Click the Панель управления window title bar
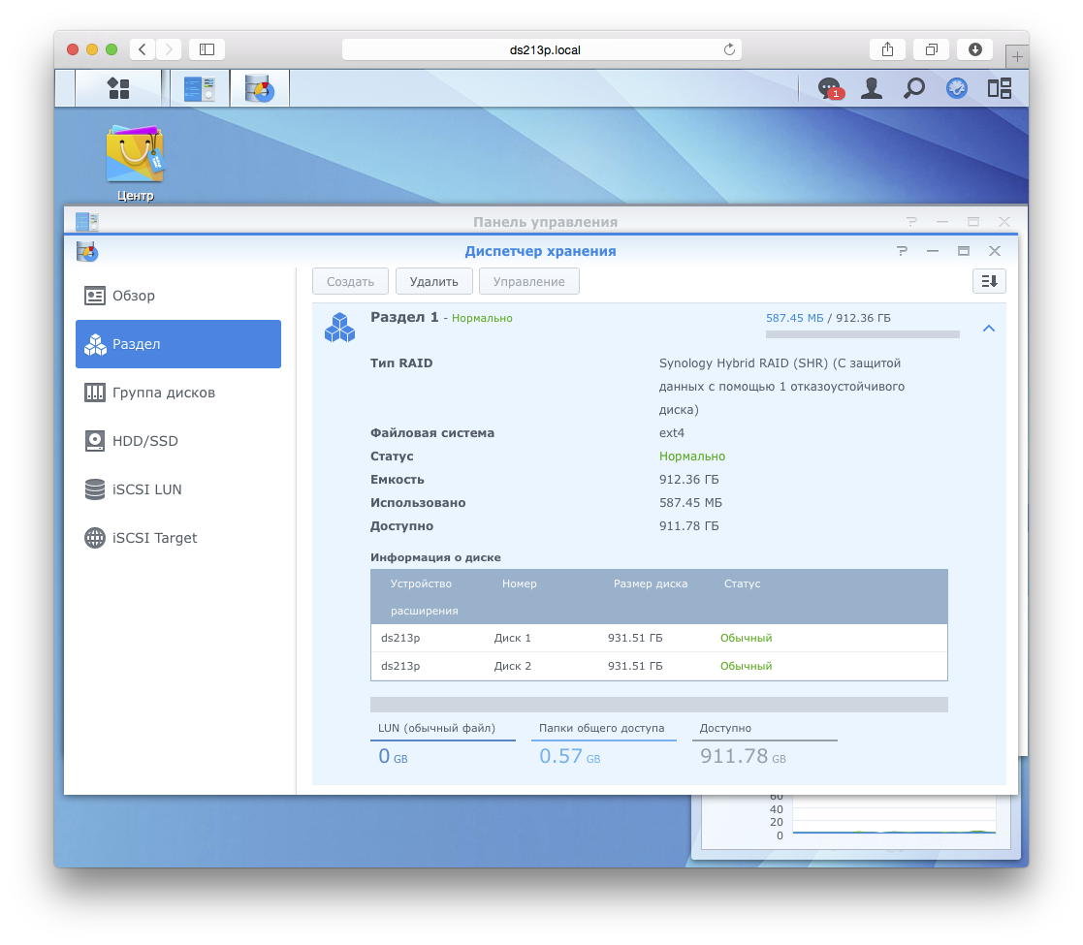 (x=545, y=222)
